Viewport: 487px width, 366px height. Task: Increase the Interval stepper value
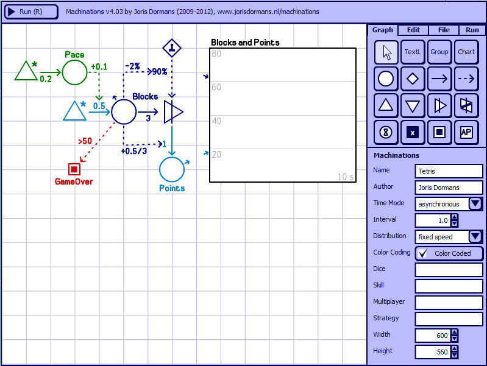click(x=454, y=217)
